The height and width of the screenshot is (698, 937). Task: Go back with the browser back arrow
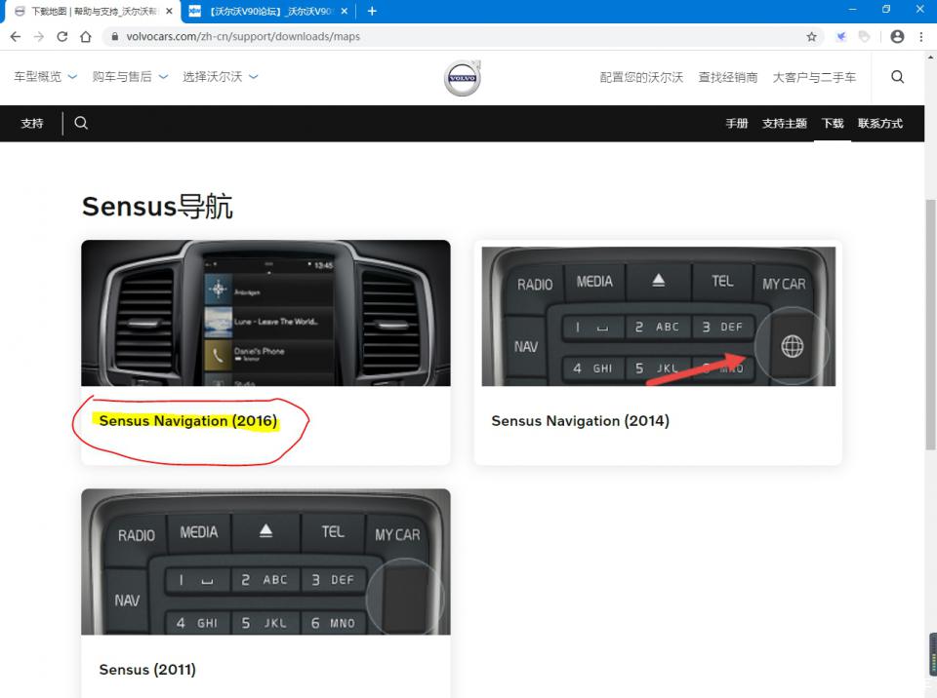tap(16, 36)
